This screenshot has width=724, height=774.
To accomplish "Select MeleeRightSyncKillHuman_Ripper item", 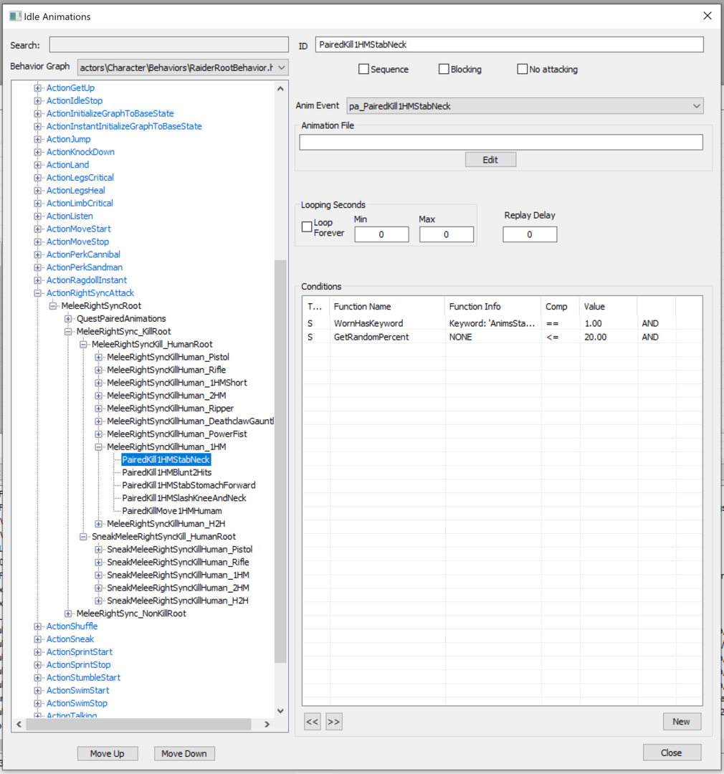I will point(171,408).
